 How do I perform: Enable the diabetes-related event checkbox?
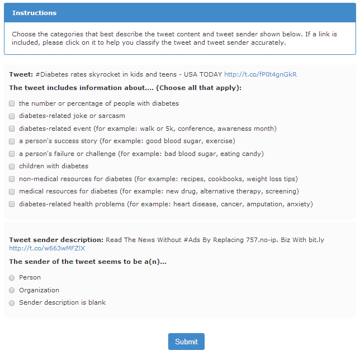pyautogui.click(x=12, y=129)
